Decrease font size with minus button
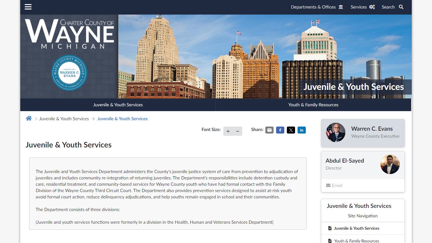This screenshot has width=432, height=243. point(238,131)
